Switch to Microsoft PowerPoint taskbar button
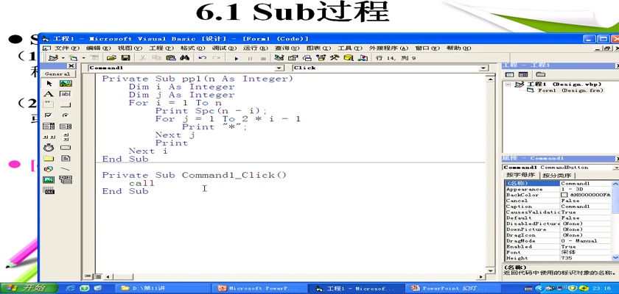 (259, 288)
